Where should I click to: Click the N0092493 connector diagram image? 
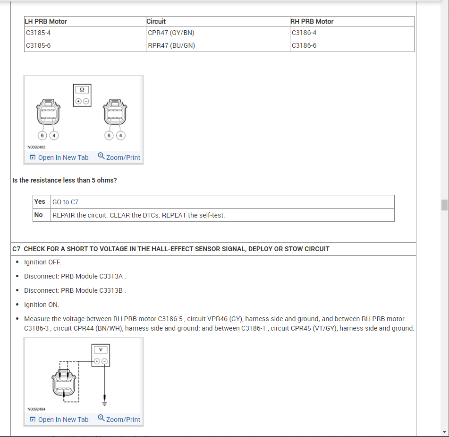tap(83, 114)
